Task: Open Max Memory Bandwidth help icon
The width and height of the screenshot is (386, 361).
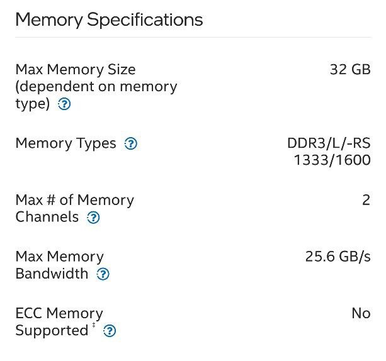Action: pyautogui.click(x=103, y=274)
